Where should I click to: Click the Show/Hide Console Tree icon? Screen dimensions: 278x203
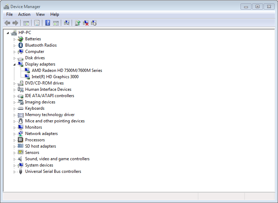coord(26,23)
